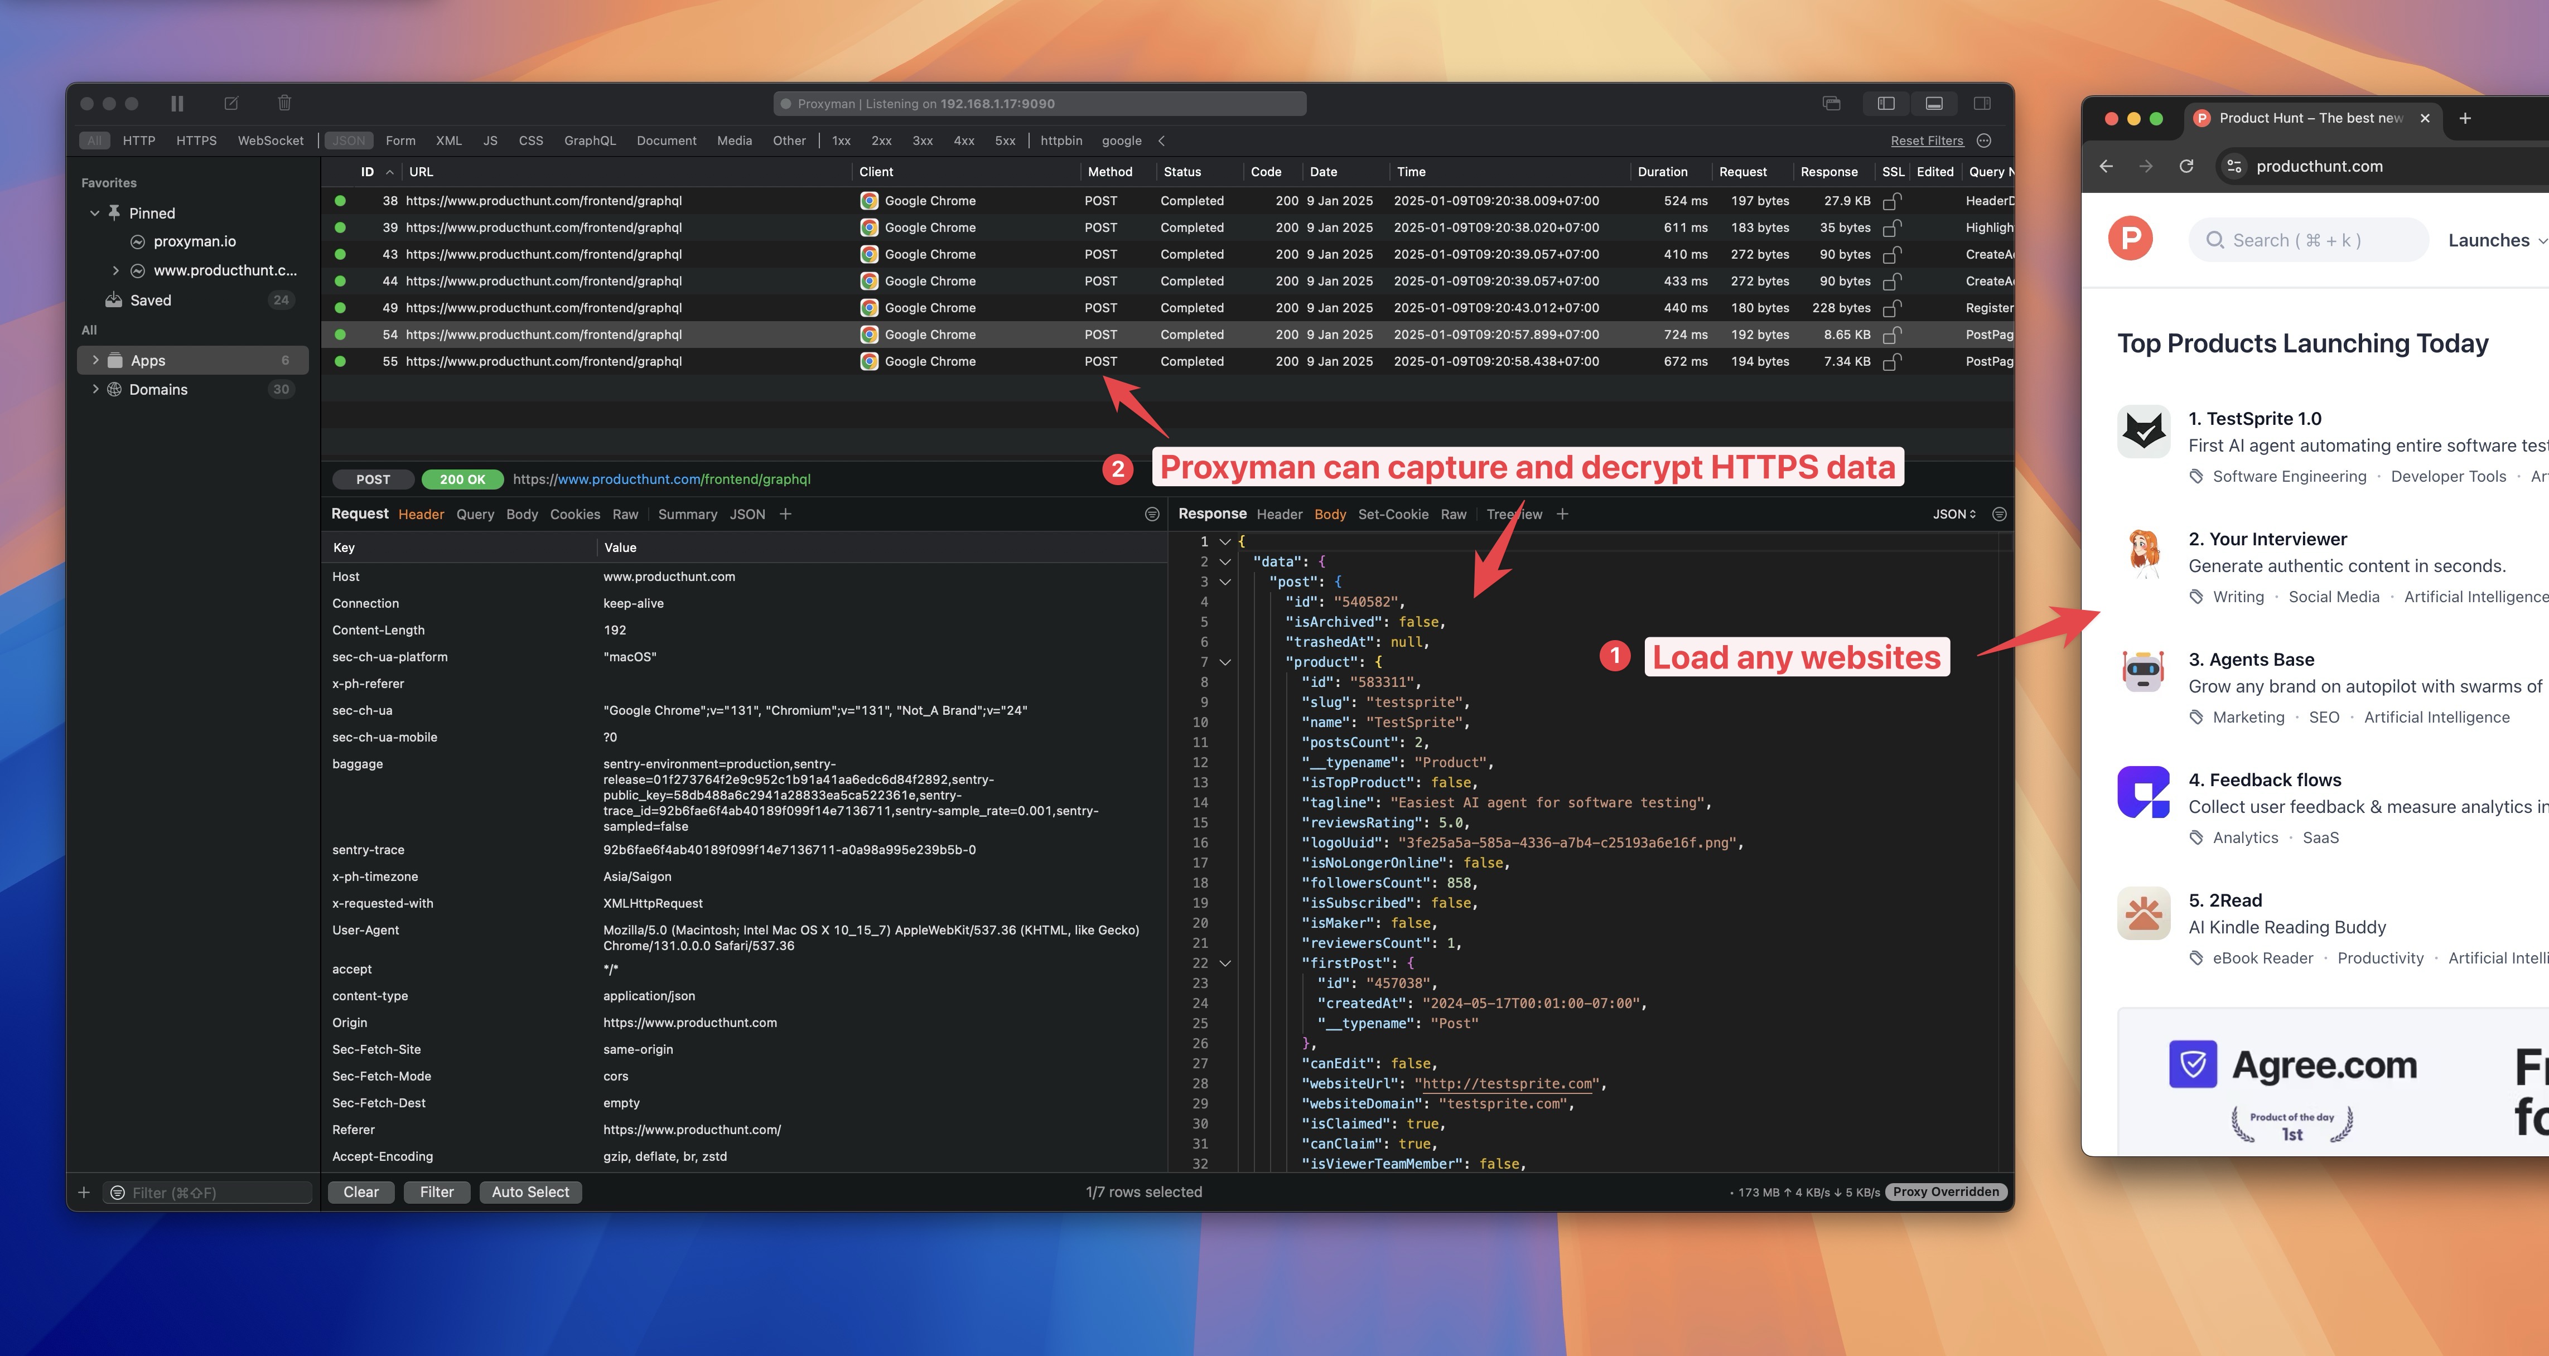Click the sidebar Filter input field
This screenshot has height=1356, width=2549.
pyautogui.click(x=207, y=1193)
